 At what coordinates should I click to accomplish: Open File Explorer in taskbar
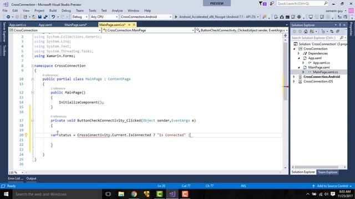pyautogui.click(x=121, y=194)
